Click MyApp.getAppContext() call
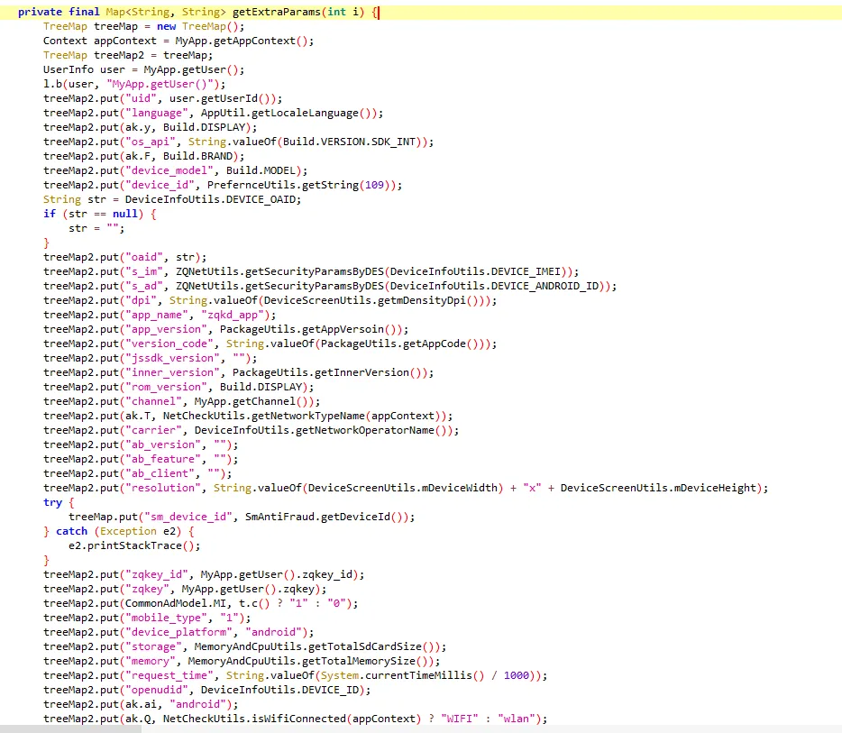 (x=242, y=41)
